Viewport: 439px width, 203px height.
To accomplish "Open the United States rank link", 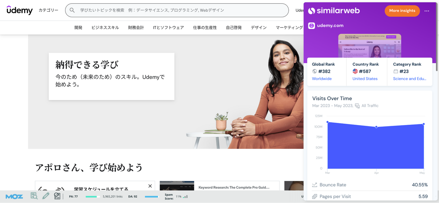I will (365, 79).
